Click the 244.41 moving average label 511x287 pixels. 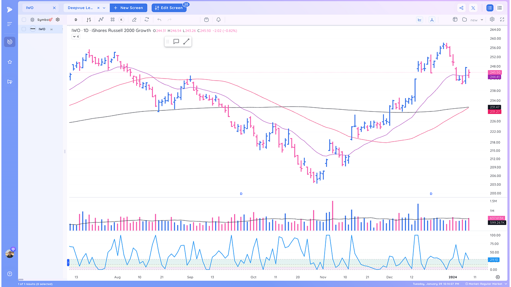pyautogui.click(x=495, y=77)
